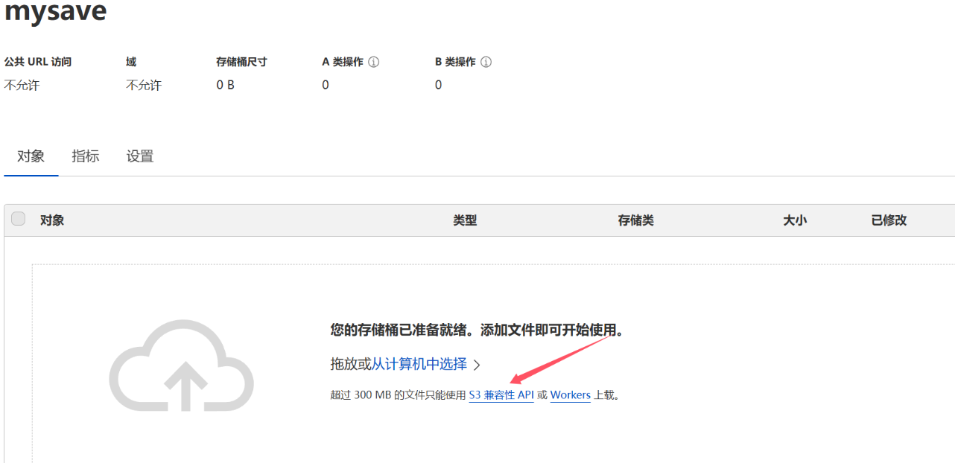Click the 不允许 value under 公共 URL 访问

coord(22,86)
